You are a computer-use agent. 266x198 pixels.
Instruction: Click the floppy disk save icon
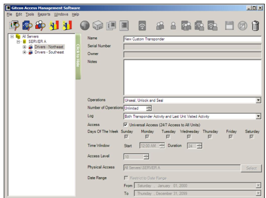229,26
